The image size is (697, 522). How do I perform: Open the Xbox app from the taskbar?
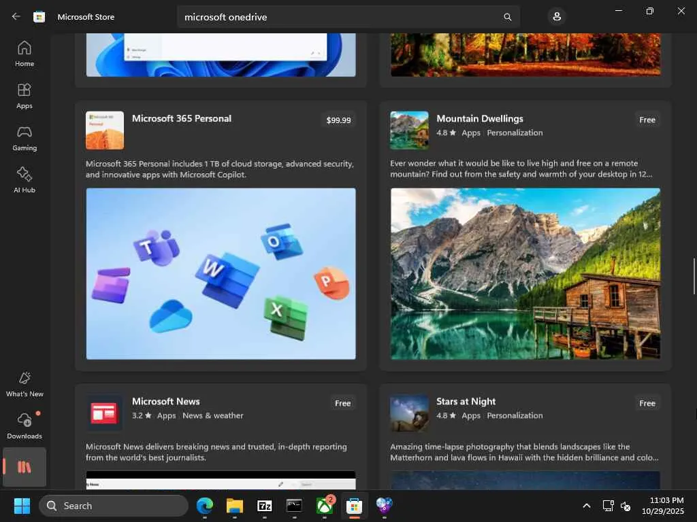coord(325,506)
